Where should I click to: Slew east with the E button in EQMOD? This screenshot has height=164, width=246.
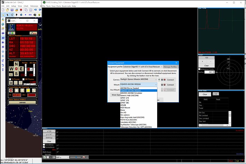tap(21, 69)
